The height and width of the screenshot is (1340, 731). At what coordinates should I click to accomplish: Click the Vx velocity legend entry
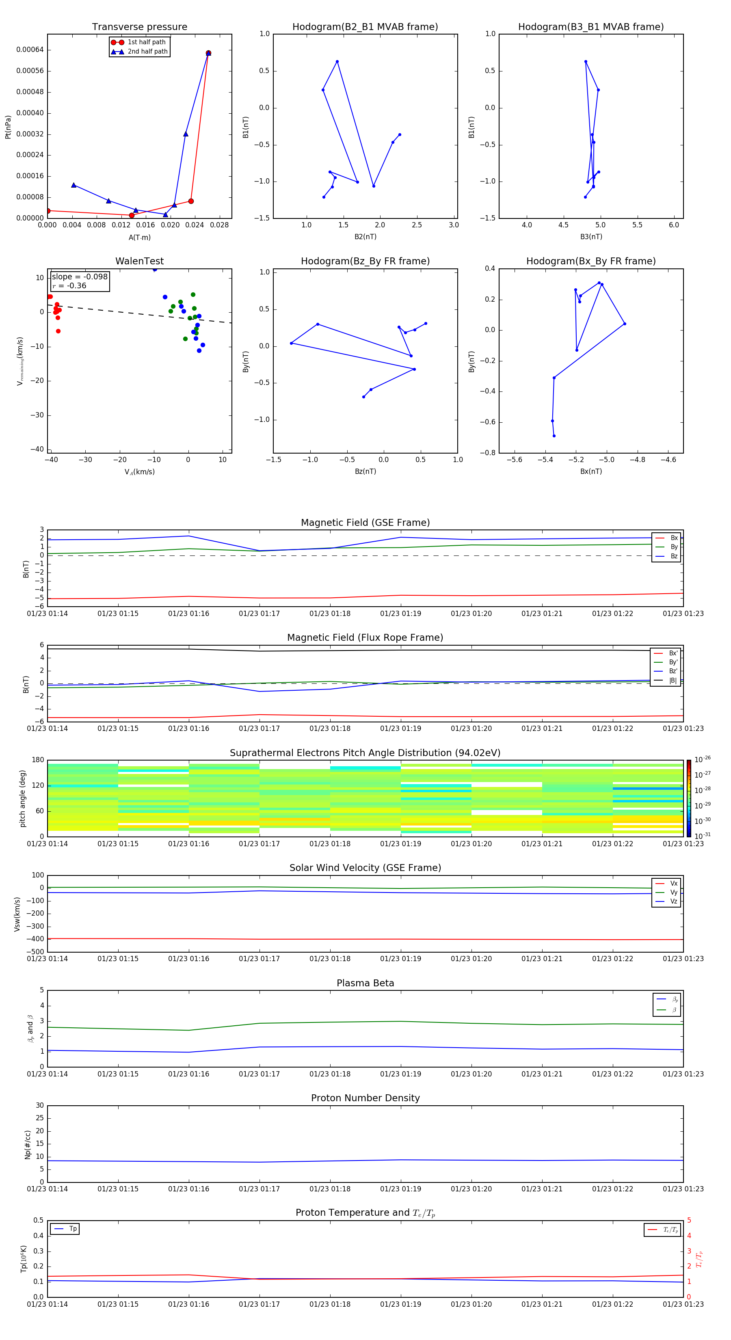point(666,883)
